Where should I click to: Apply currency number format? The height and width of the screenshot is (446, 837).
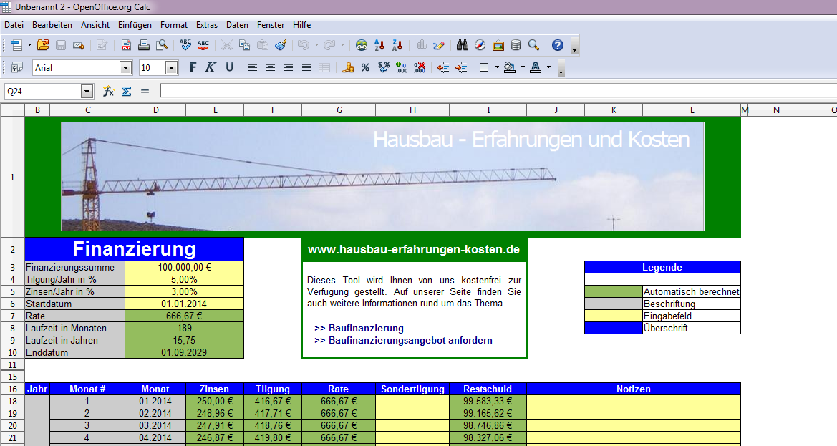[349, 67]
